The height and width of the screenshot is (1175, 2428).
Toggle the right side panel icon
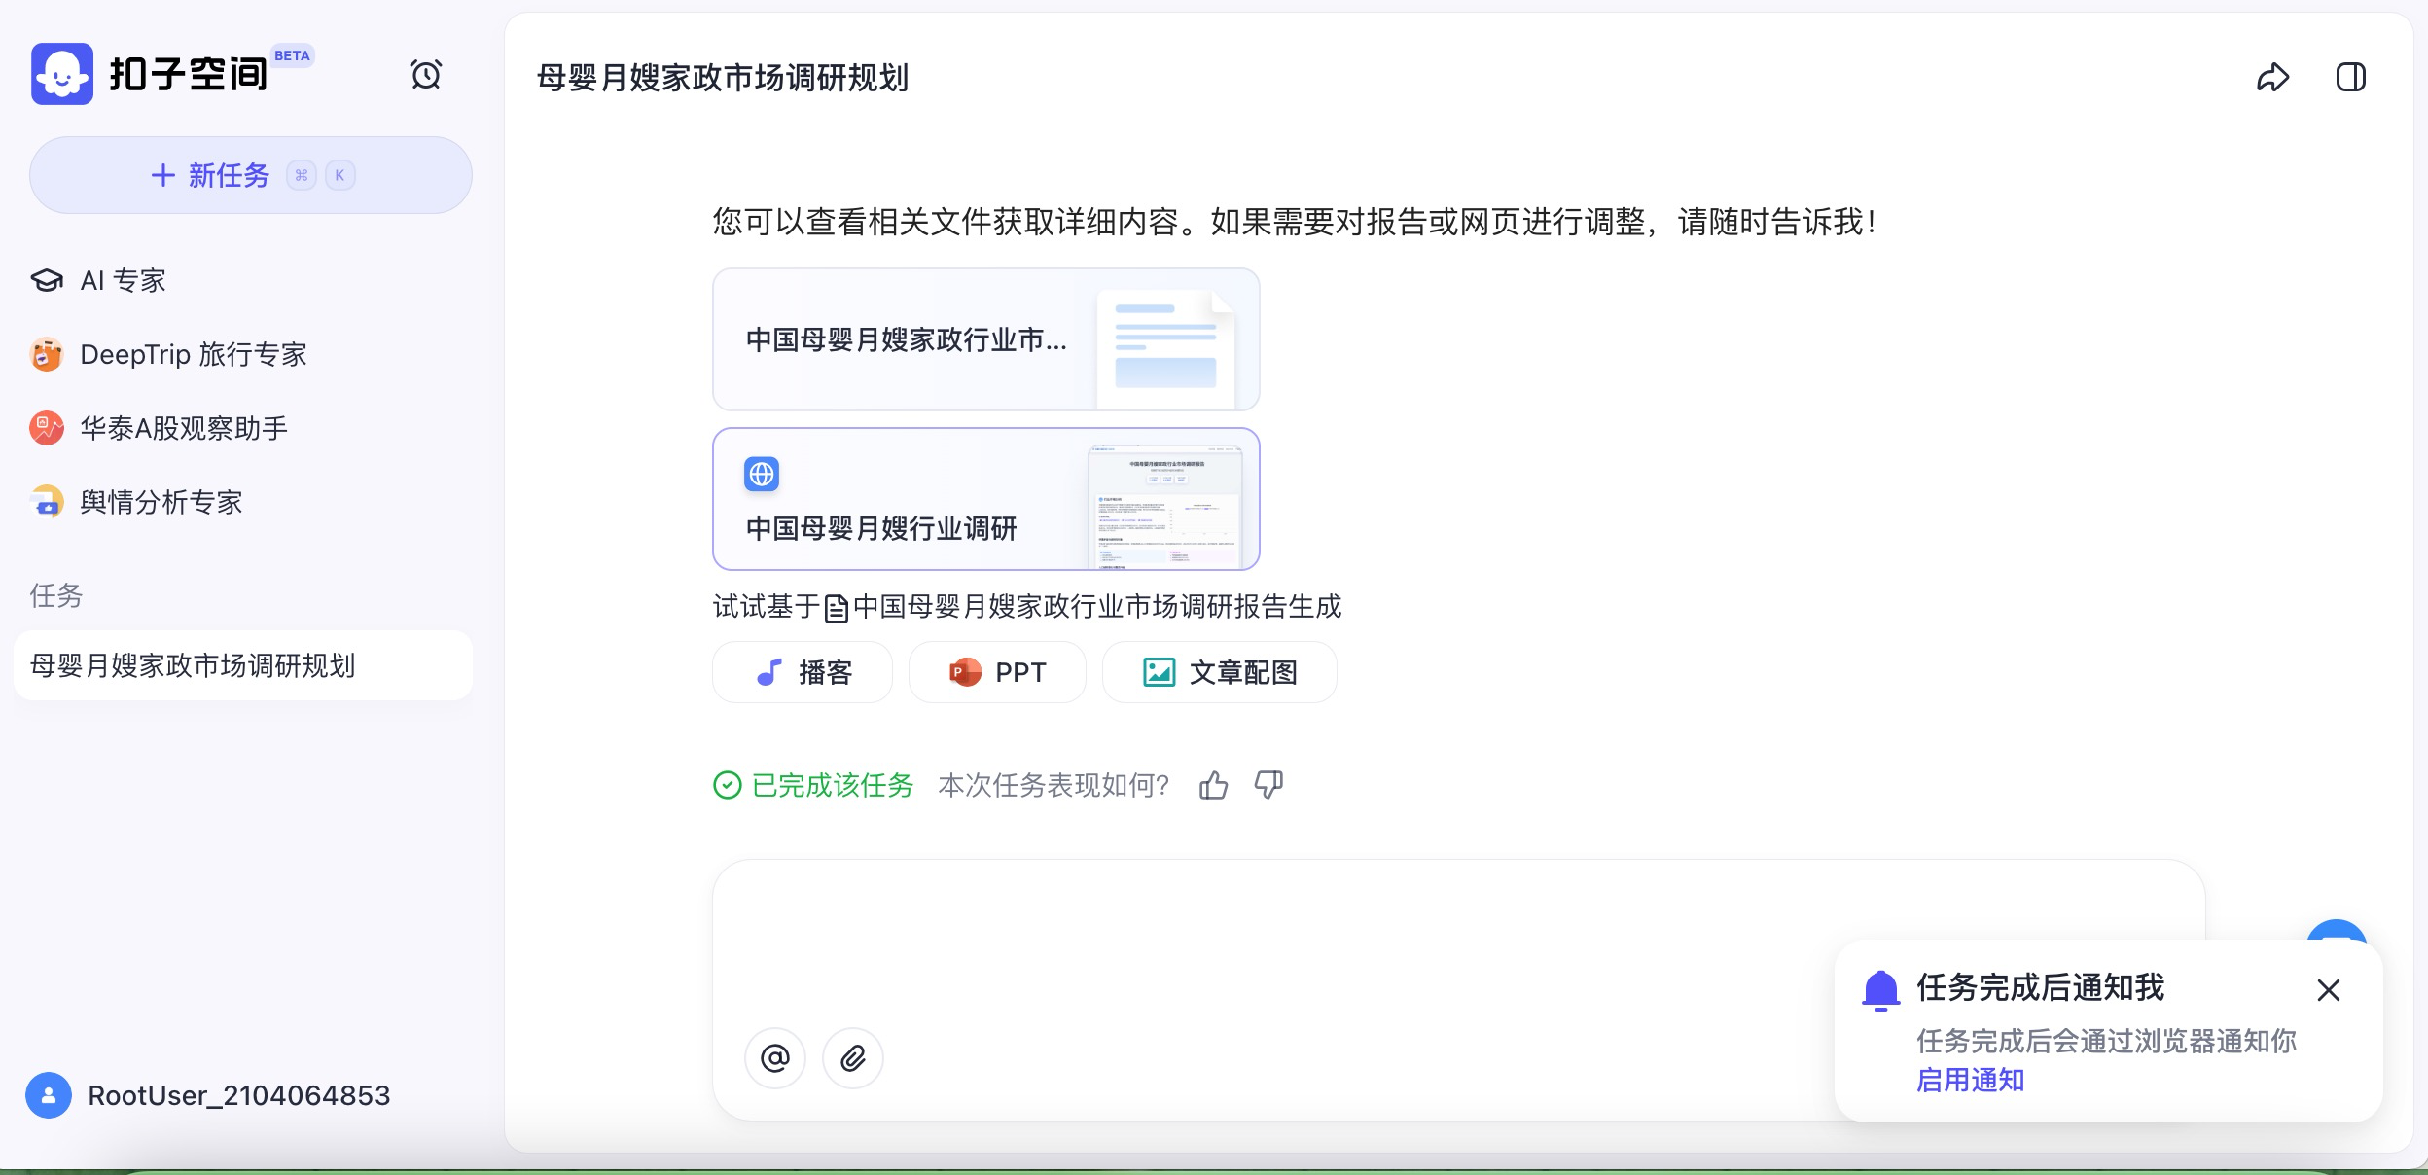2350,77
